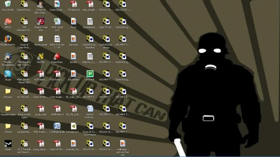Select the HISRuleBo PDF file
Screen dimensions: 280x157
[x=41, y=74]
